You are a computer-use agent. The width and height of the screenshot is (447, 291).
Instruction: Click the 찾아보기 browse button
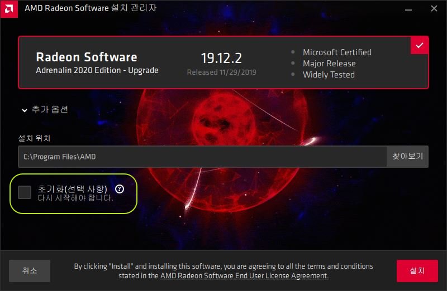[x=407, y=157]
